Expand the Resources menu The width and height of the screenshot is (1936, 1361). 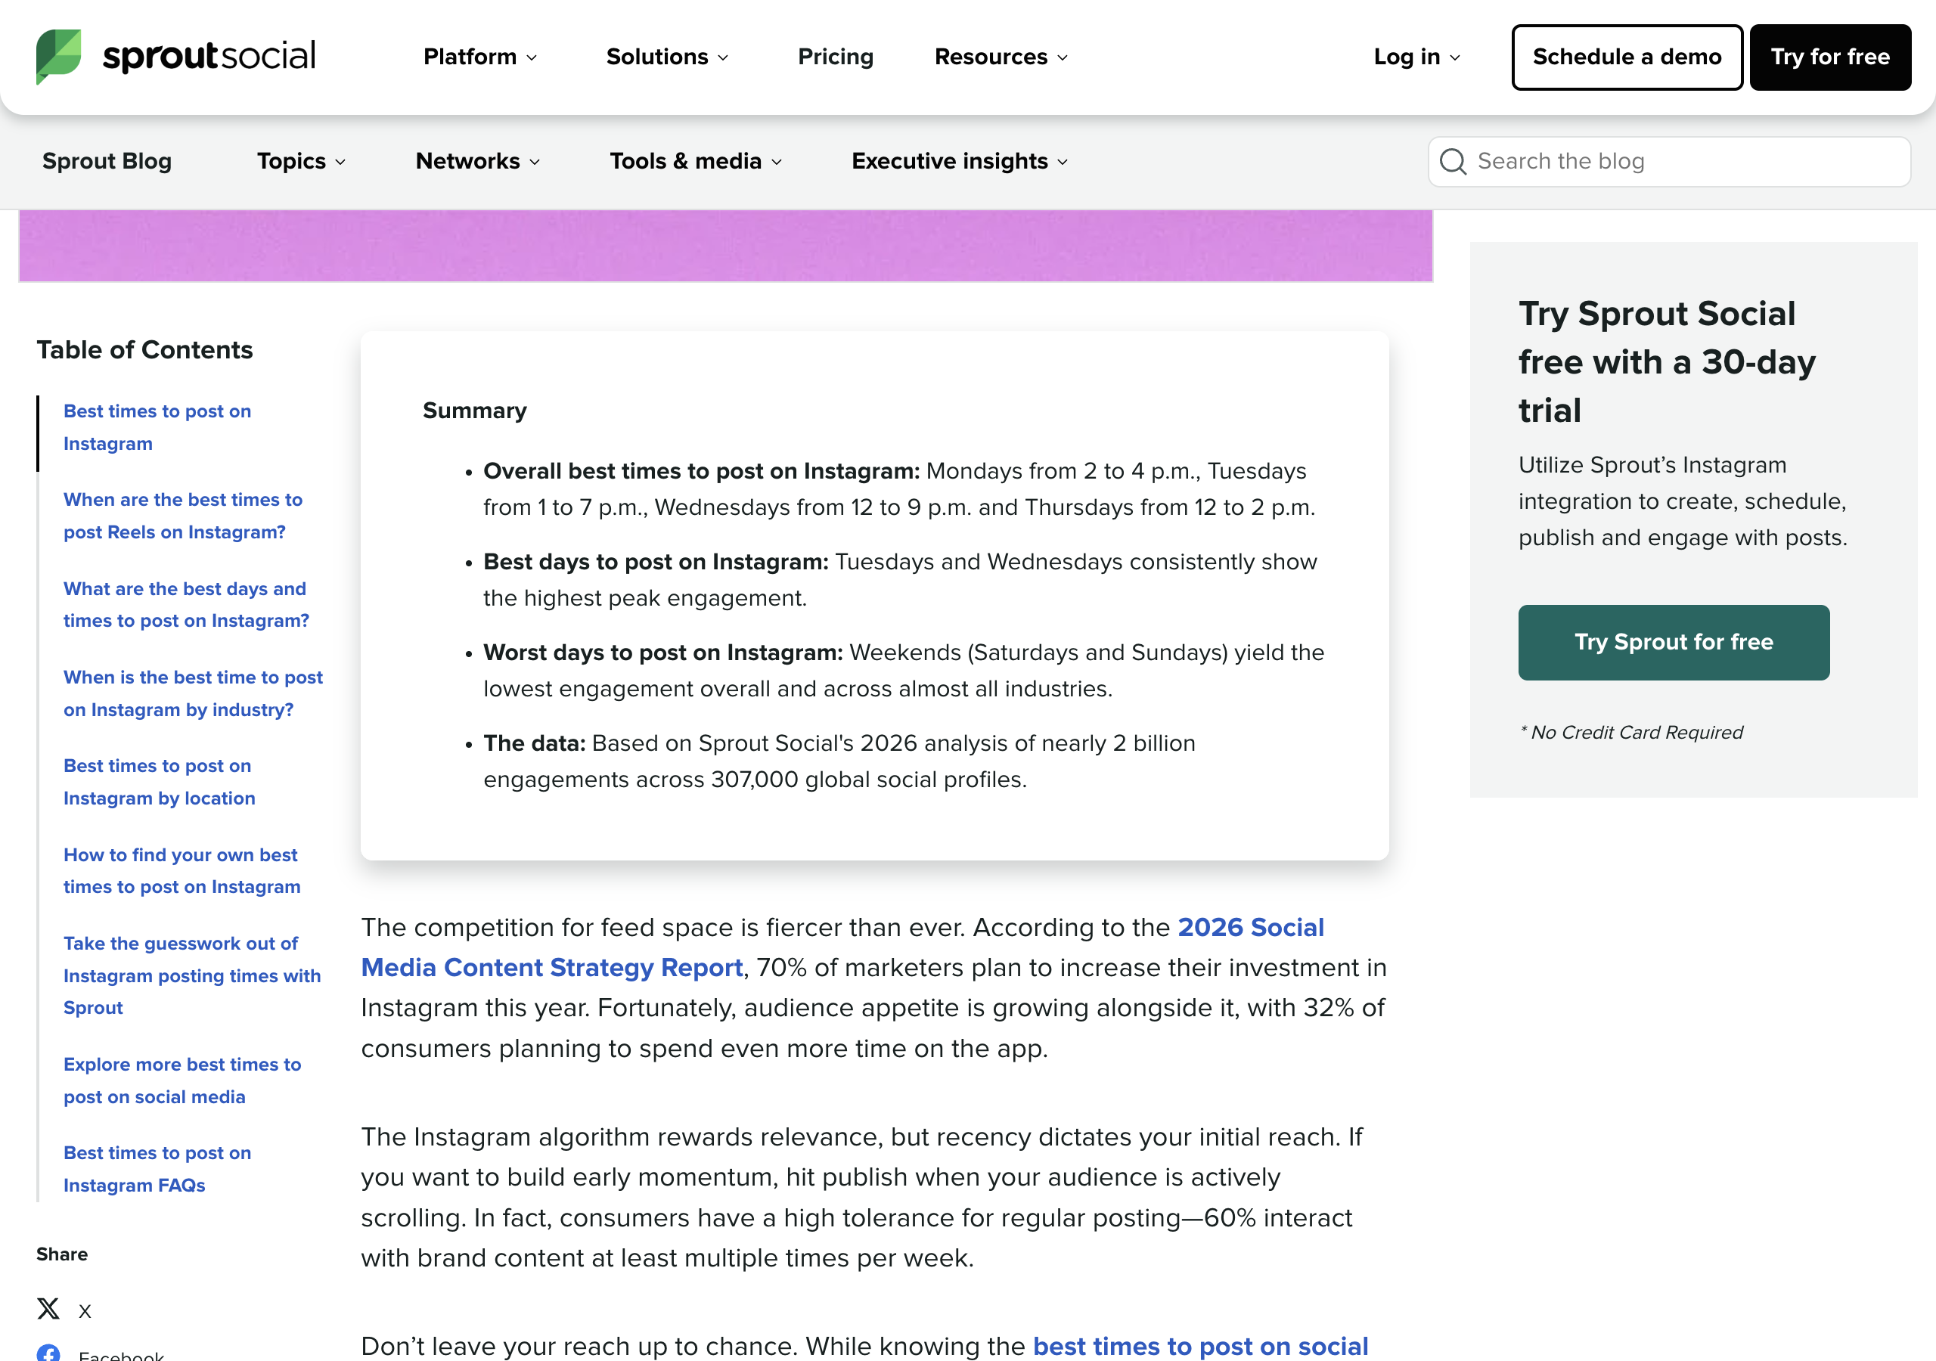point(1001,57)
